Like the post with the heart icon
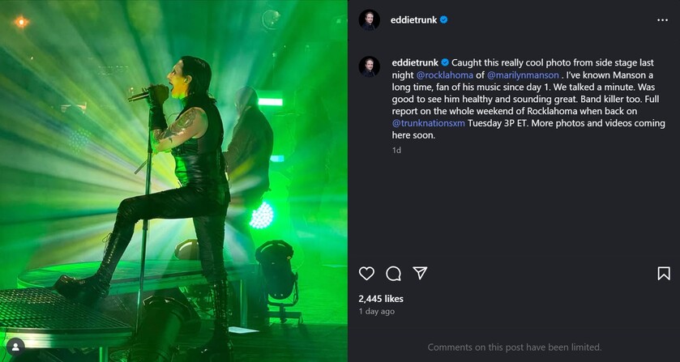 [366, 273]
